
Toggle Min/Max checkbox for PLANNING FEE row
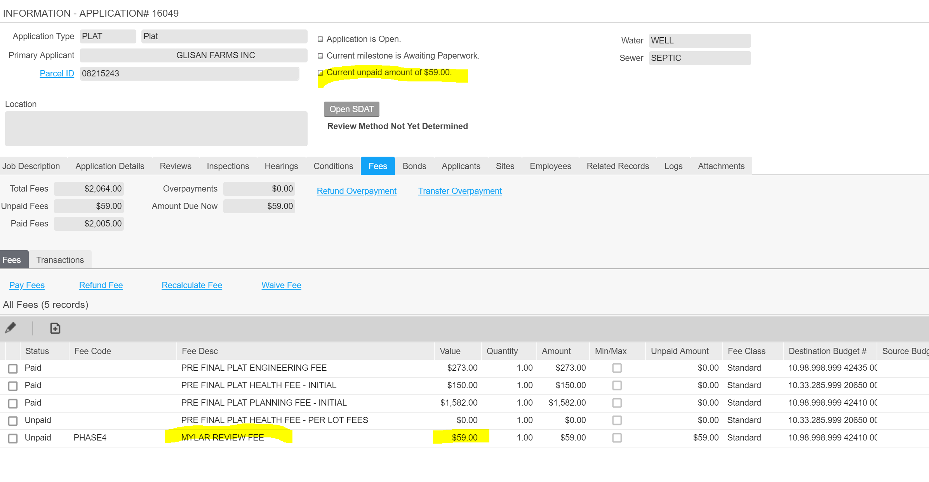click(x=617, y=403)
